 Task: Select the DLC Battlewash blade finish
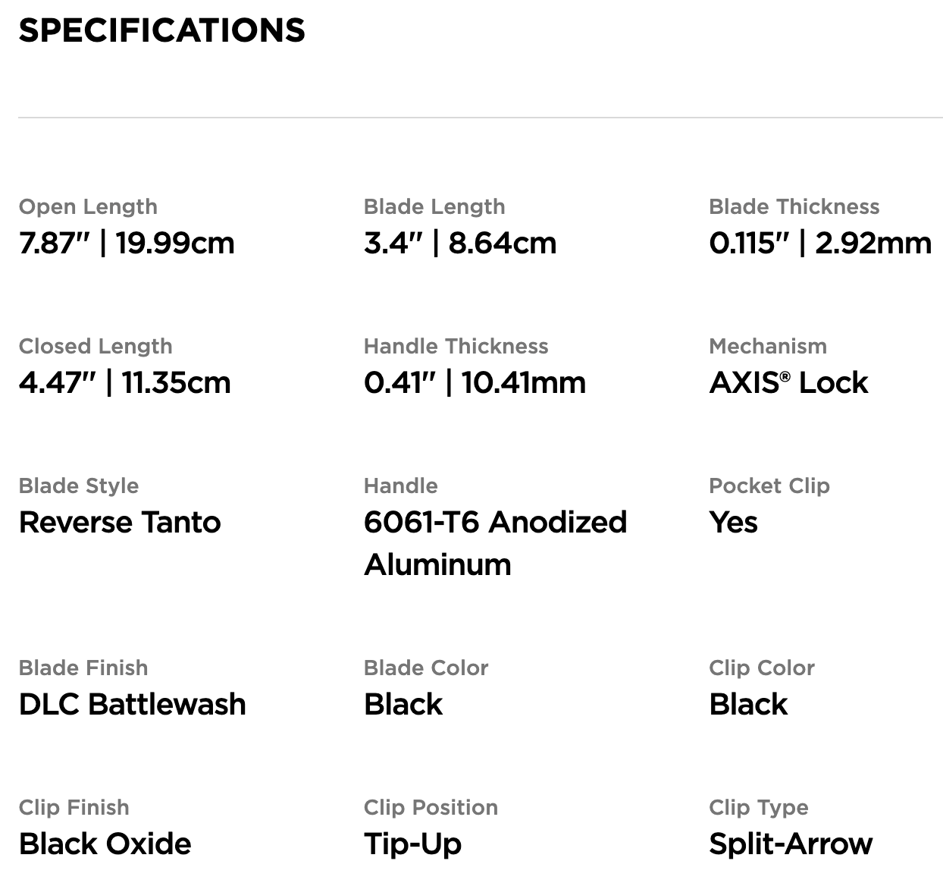[132, 705]
